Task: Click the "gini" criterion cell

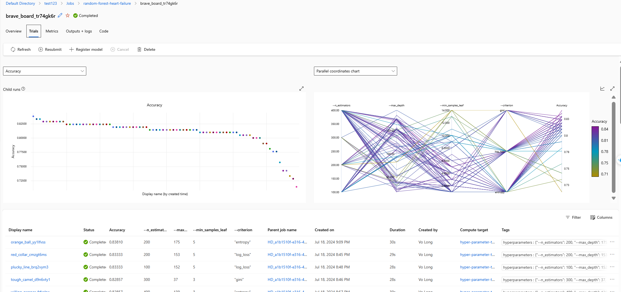Action: [239, 280]
